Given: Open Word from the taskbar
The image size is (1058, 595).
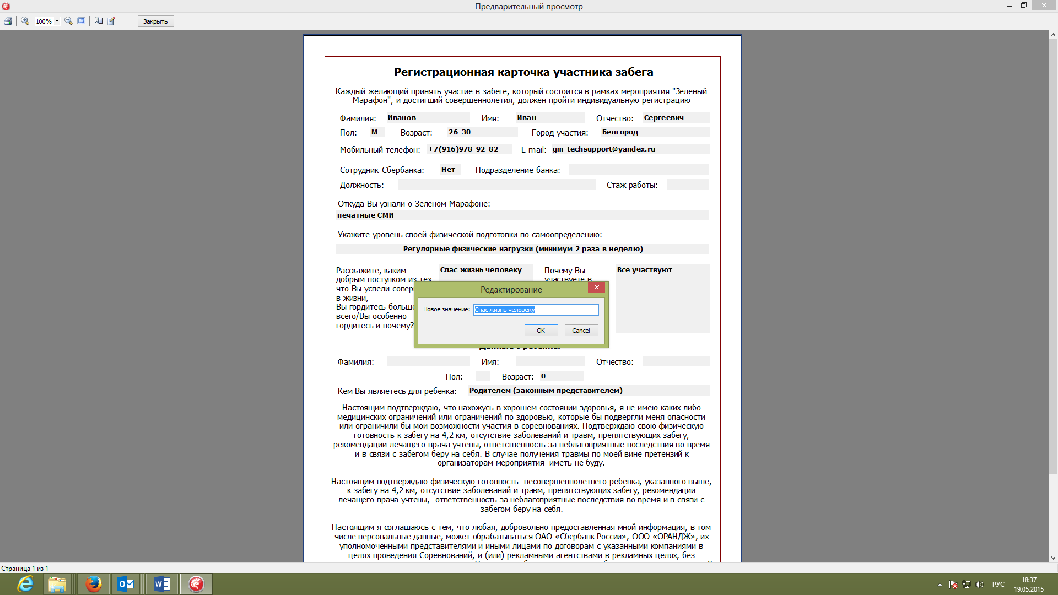Looking at the screenshot, I should [161, 584].
